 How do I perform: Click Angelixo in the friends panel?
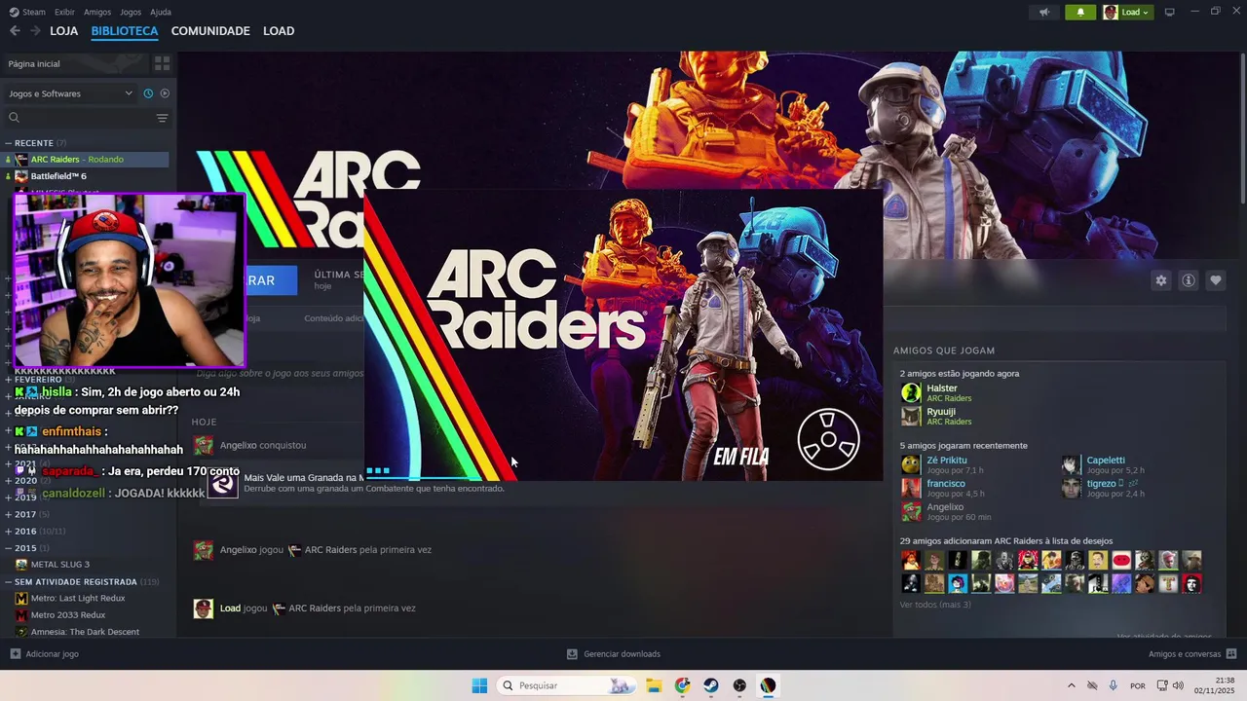[x=945, y=507]
